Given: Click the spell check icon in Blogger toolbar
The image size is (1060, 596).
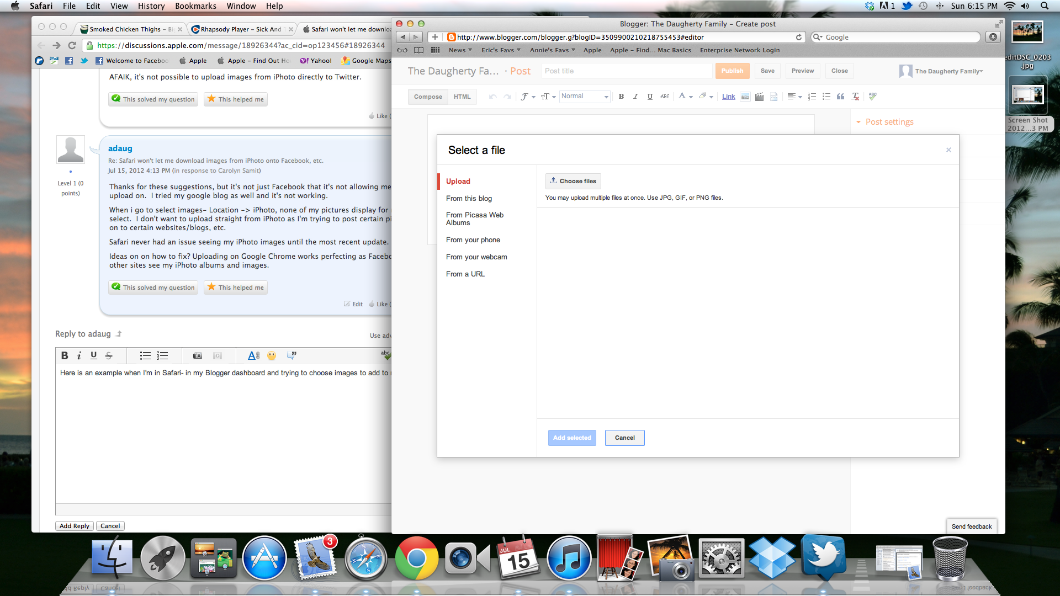Looking at the screenshot, I should [872, 97].
